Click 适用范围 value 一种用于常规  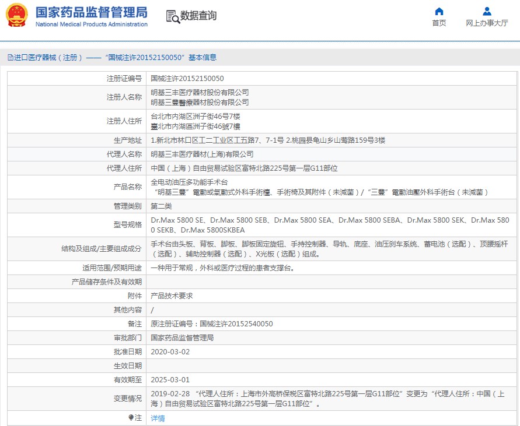pyautogui.click(x=222, y=268)
